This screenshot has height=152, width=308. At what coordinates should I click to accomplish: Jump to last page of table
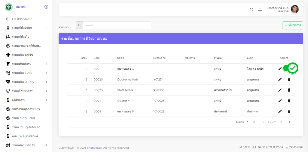290,122
